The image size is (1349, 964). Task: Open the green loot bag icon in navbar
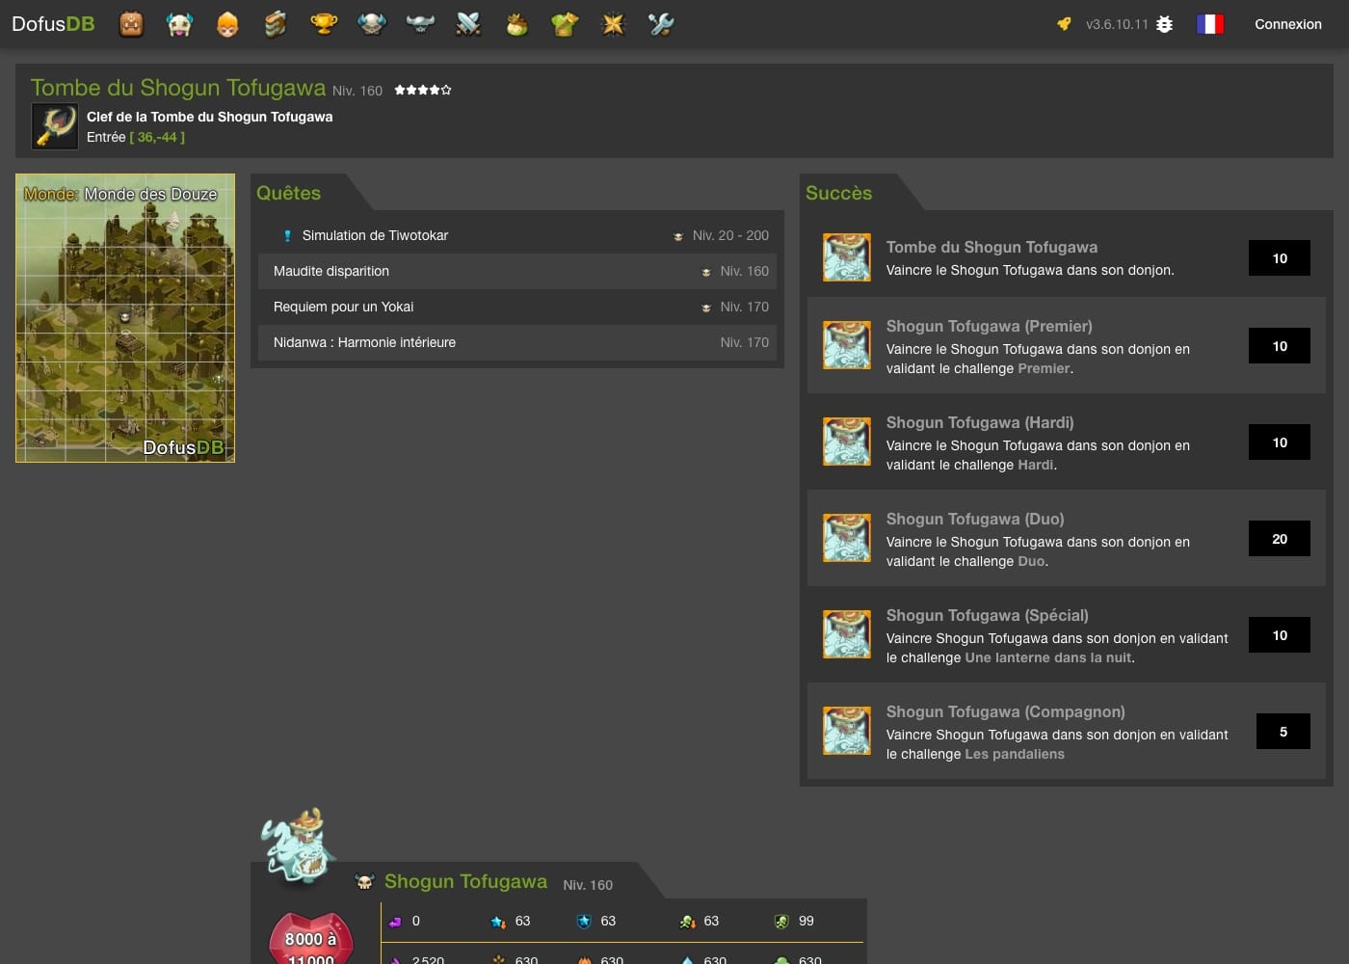pos(516,24)
